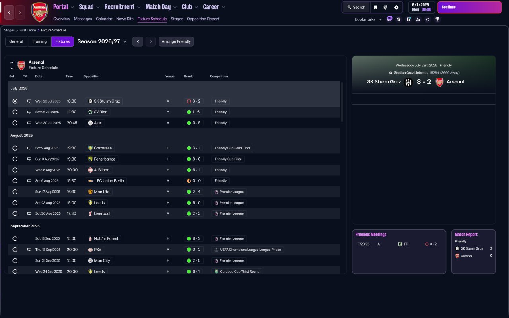Click the Arsenal badge in the match score panel
This screenshot has height=318, width=509.
point(439,82)
